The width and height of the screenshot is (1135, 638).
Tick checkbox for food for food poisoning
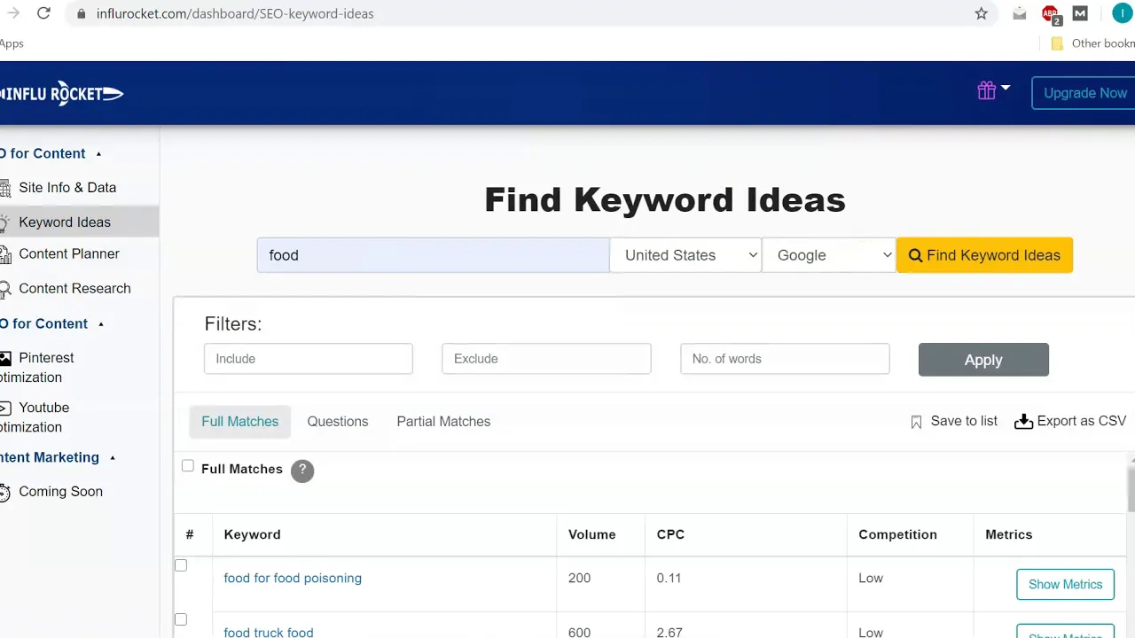coord(181,565)
